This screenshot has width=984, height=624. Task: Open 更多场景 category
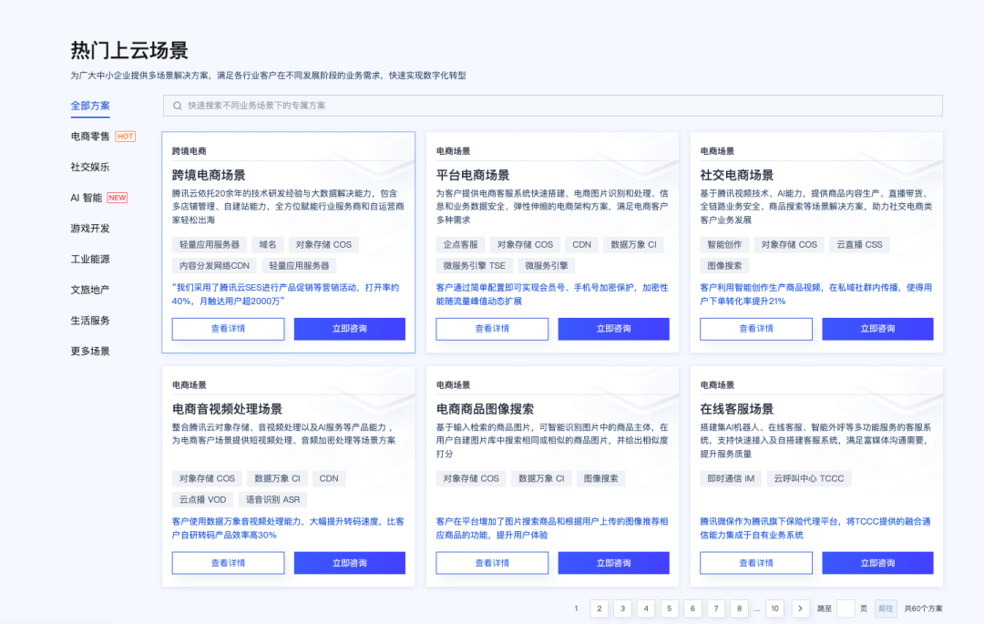[89, 352]
